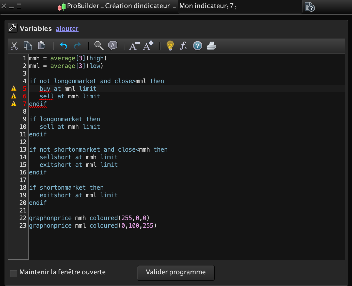Open the search magnifier tool
352x286 pixels.
[99, 46]
